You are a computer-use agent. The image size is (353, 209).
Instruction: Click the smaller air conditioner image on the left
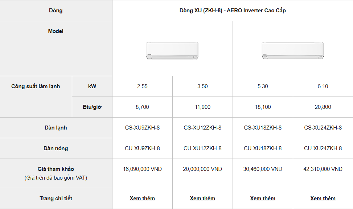coord(172,51)
